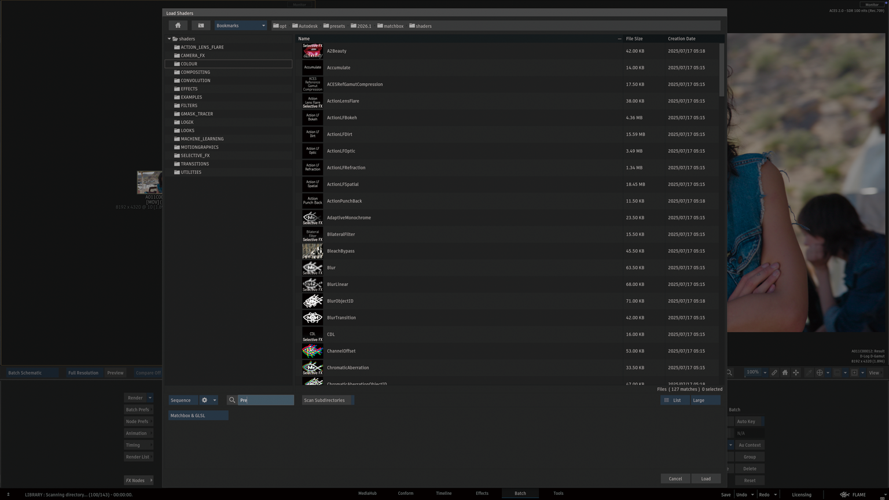Switch to the Timeline tab
Screen dimensions: 889x500
pos(443,494)
